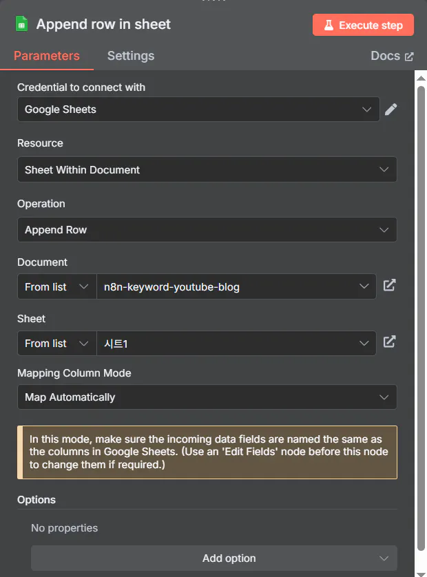Click the scroll down arrow of the scrollbar
This screenshot has height=577, width=427.
coord(421,574)
